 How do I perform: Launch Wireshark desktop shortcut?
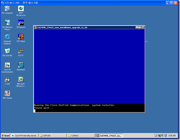point(21,66)
